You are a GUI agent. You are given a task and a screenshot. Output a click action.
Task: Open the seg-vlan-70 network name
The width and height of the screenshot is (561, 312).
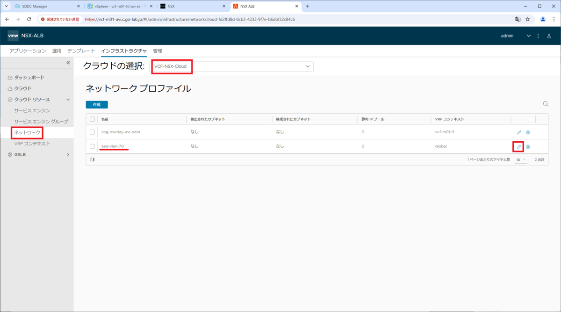coord(113,146)
